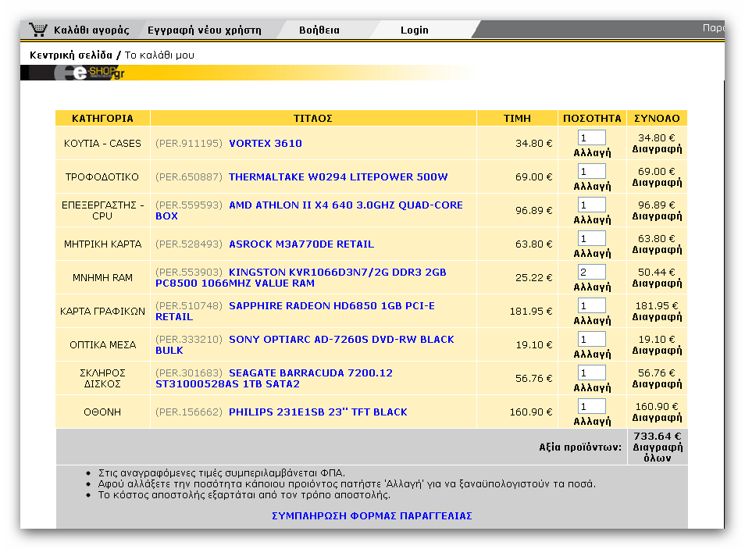Select category cell ΚΟΥΤΙΑ - CASES
The image size is (745, 549).
coord(102,143)
